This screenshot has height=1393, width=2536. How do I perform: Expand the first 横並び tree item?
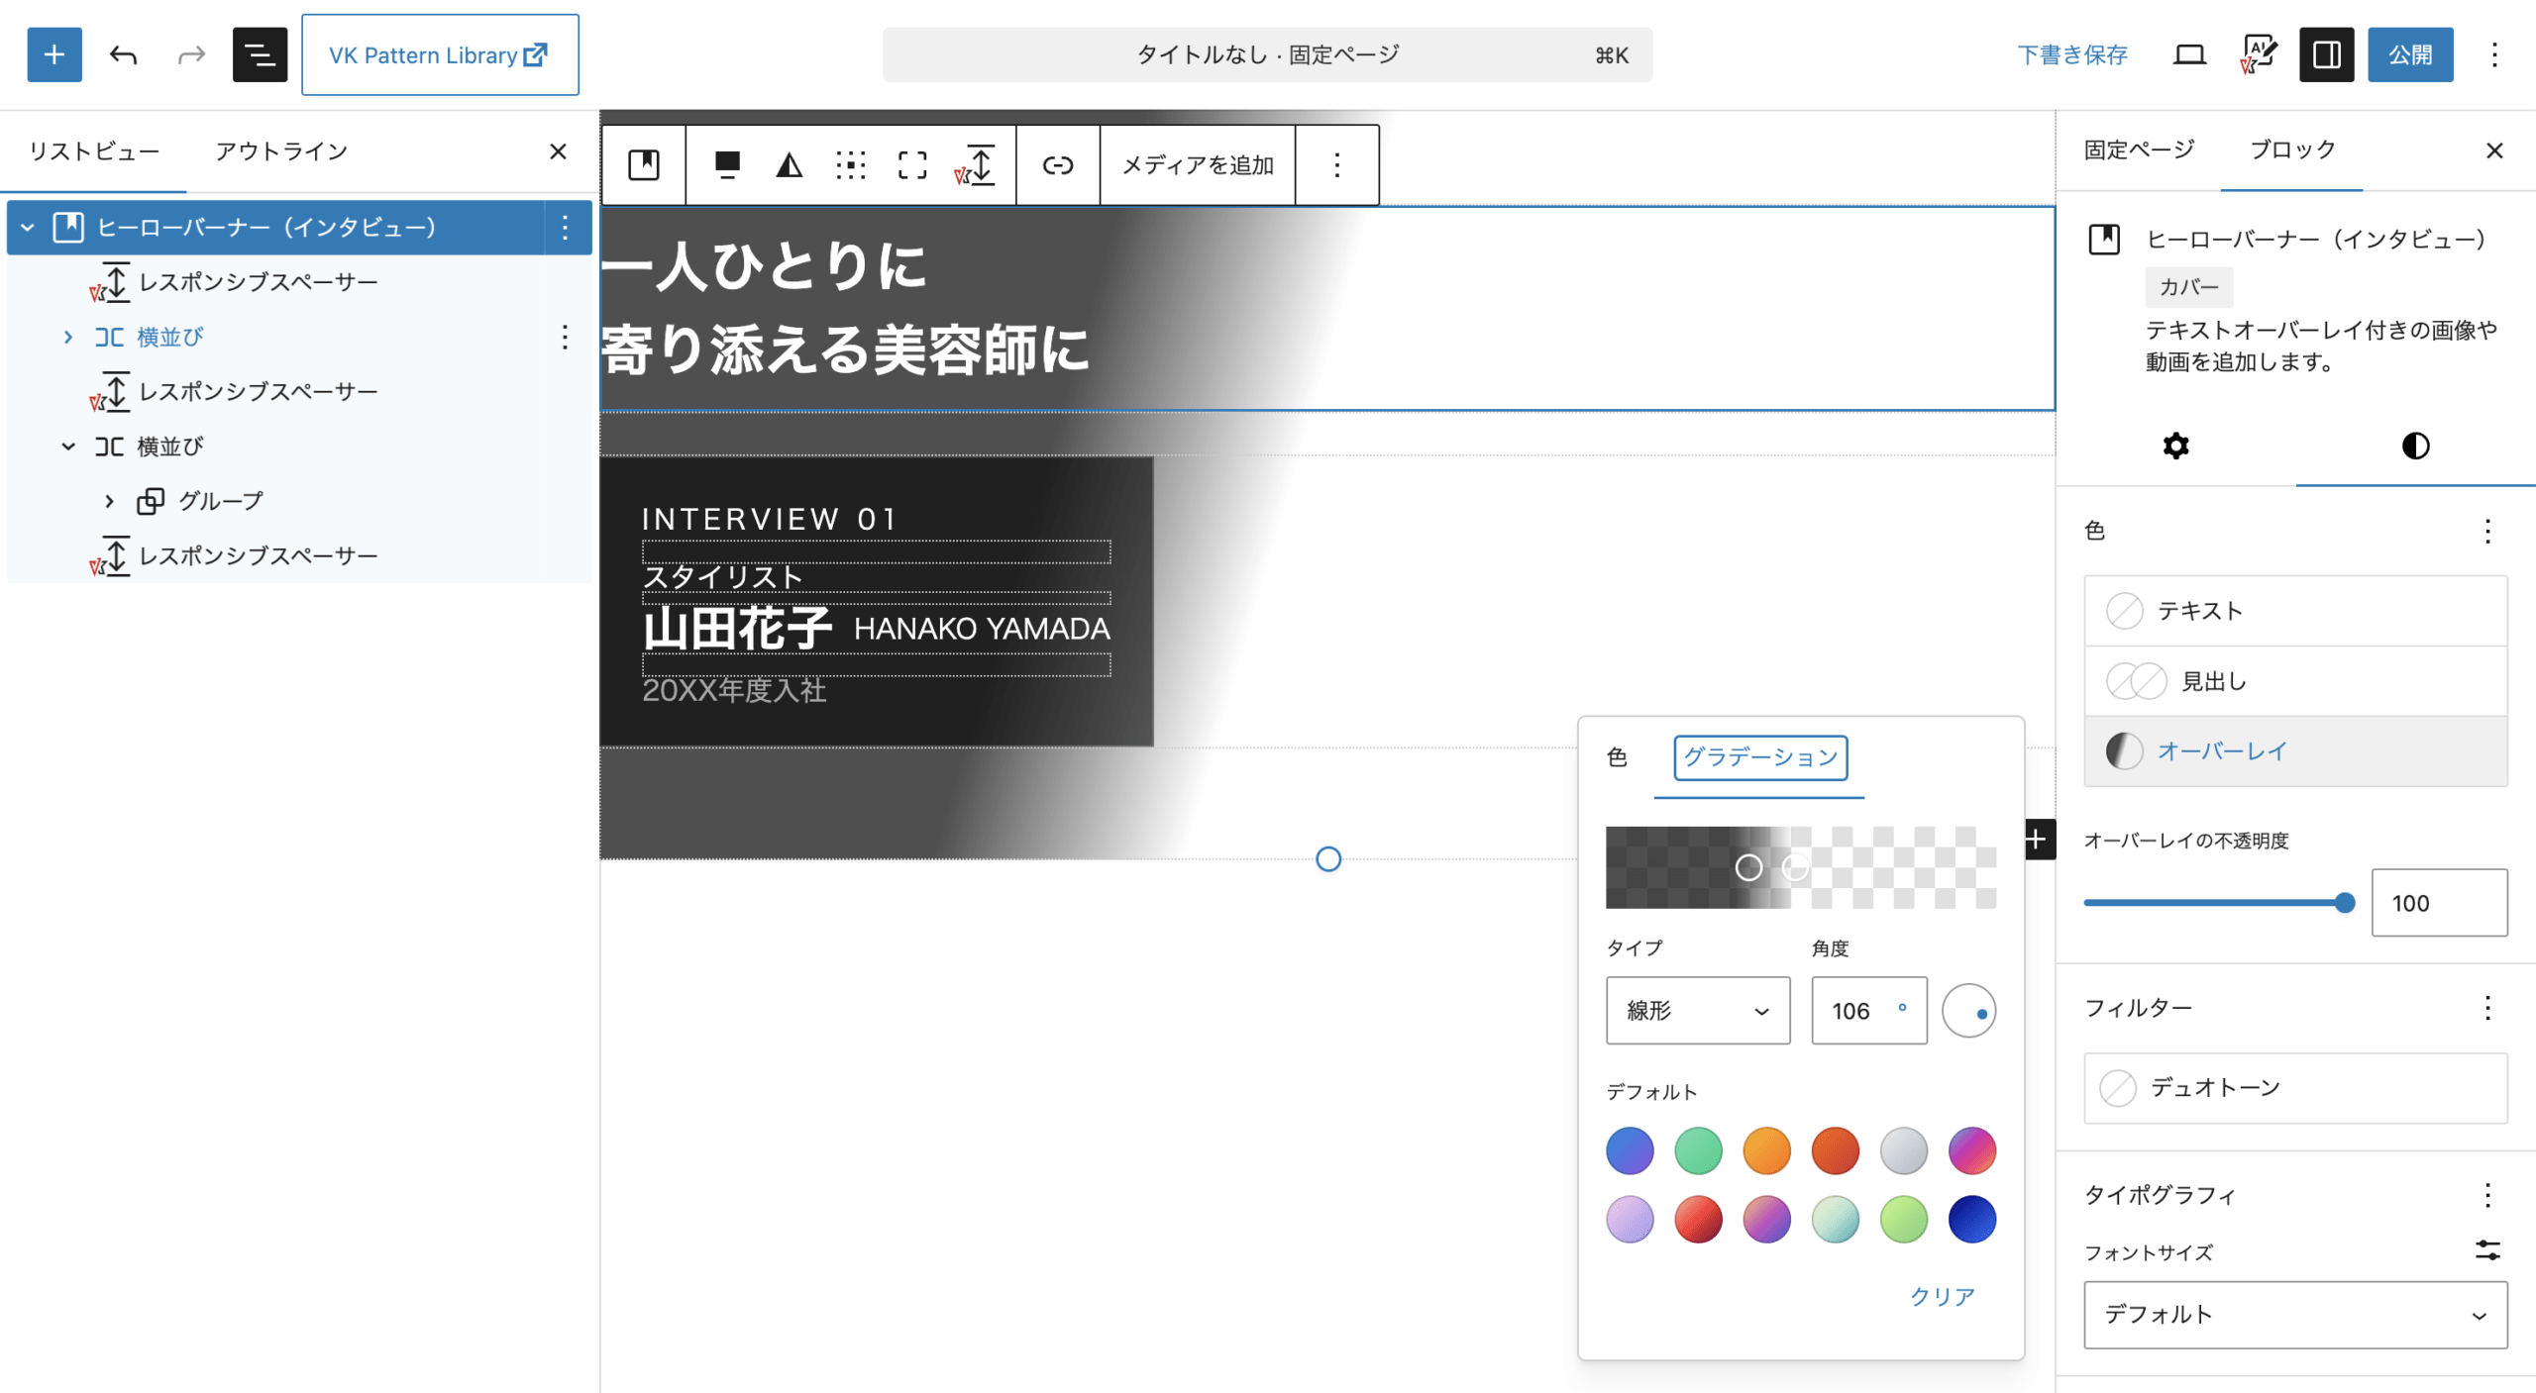[x=68, y=337]
